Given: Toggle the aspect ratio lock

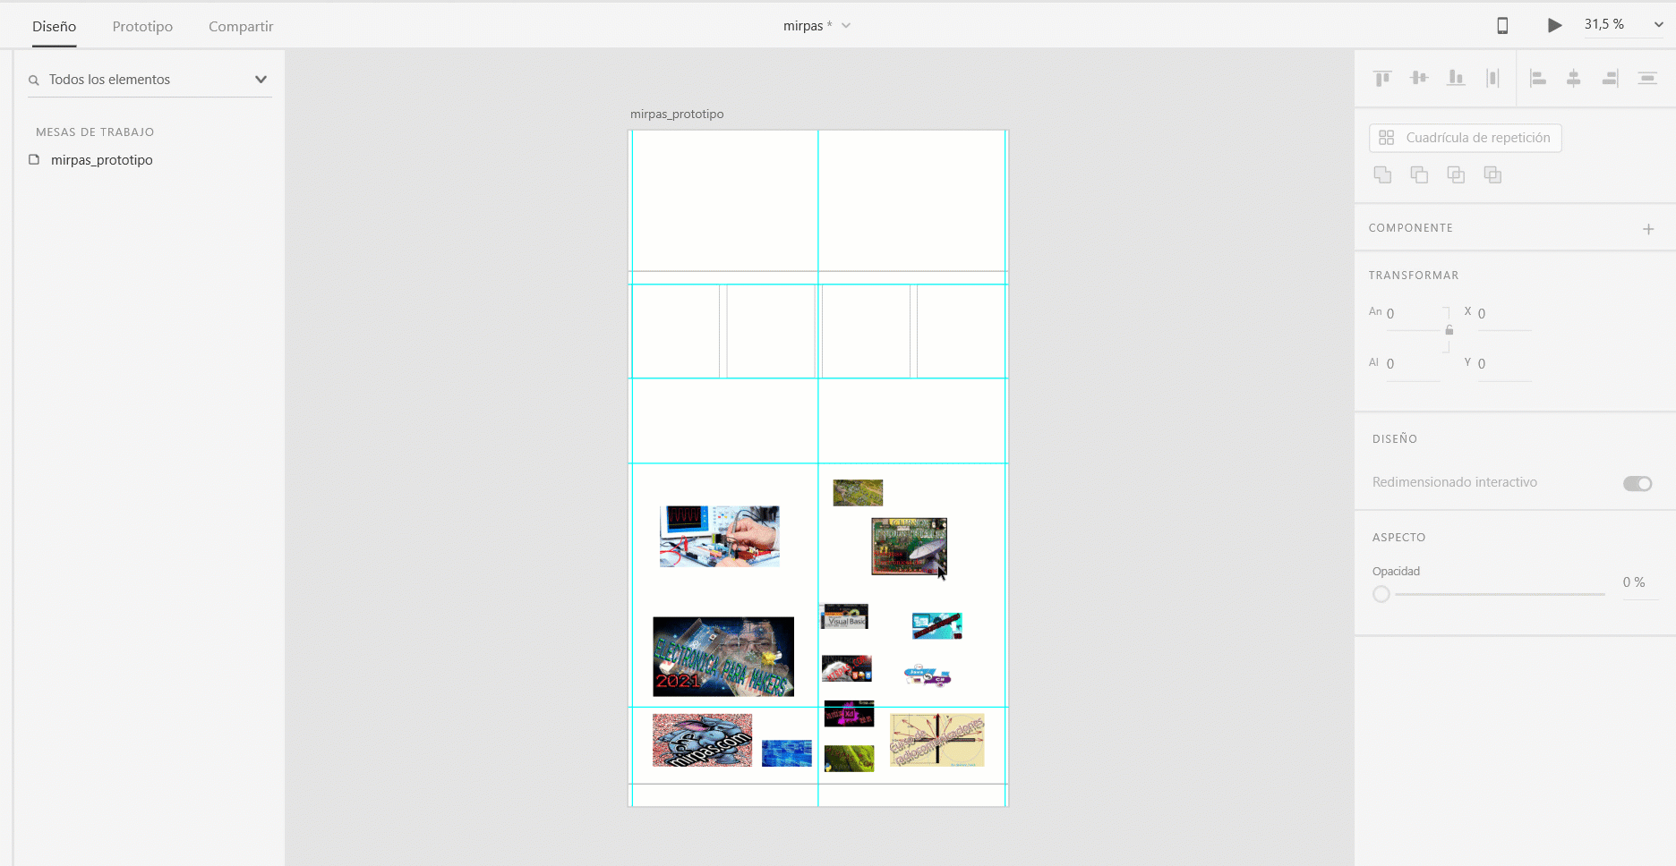Looking at the screenshot, I should click(x=1449, y=330).
